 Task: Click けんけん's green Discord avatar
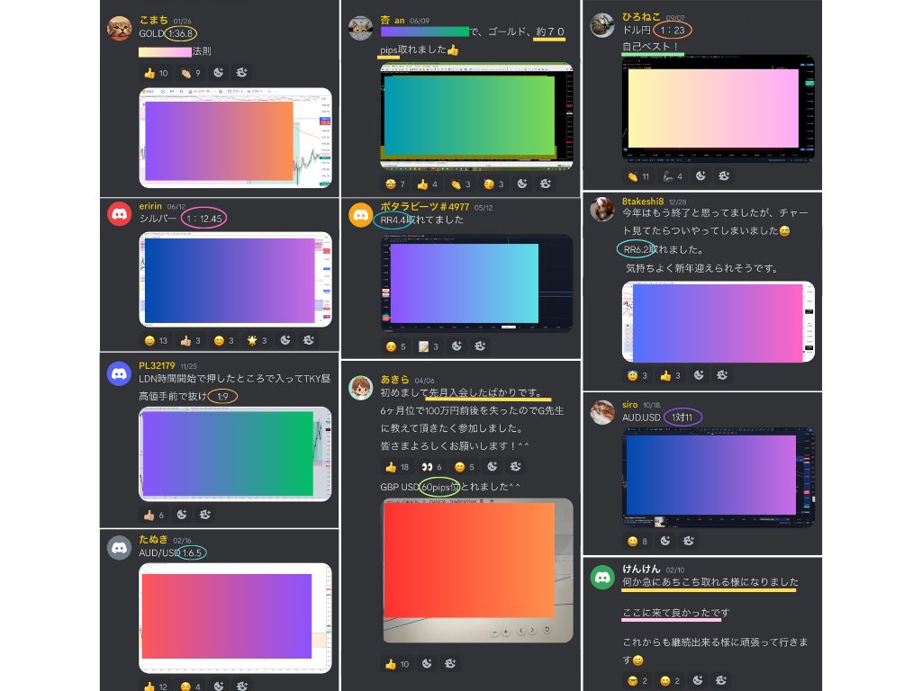tap(602, 577)
